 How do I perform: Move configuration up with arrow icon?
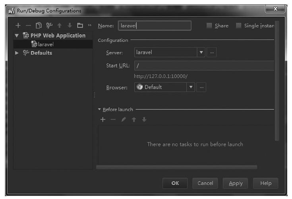(60, 25)
